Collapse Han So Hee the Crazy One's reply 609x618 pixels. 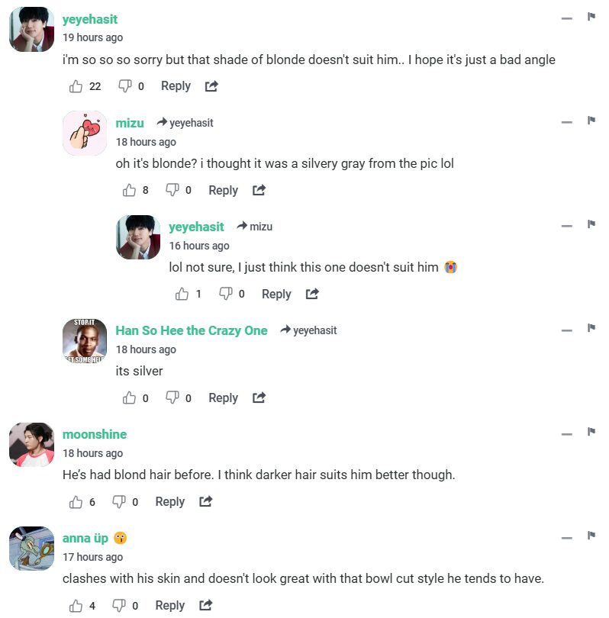click(x=566, y=330)
